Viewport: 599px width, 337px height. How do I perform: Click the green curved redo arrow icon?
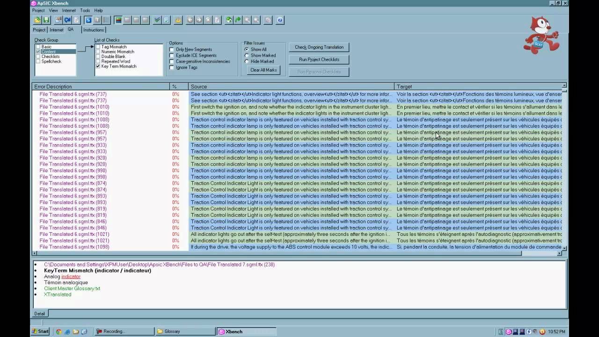238,20
